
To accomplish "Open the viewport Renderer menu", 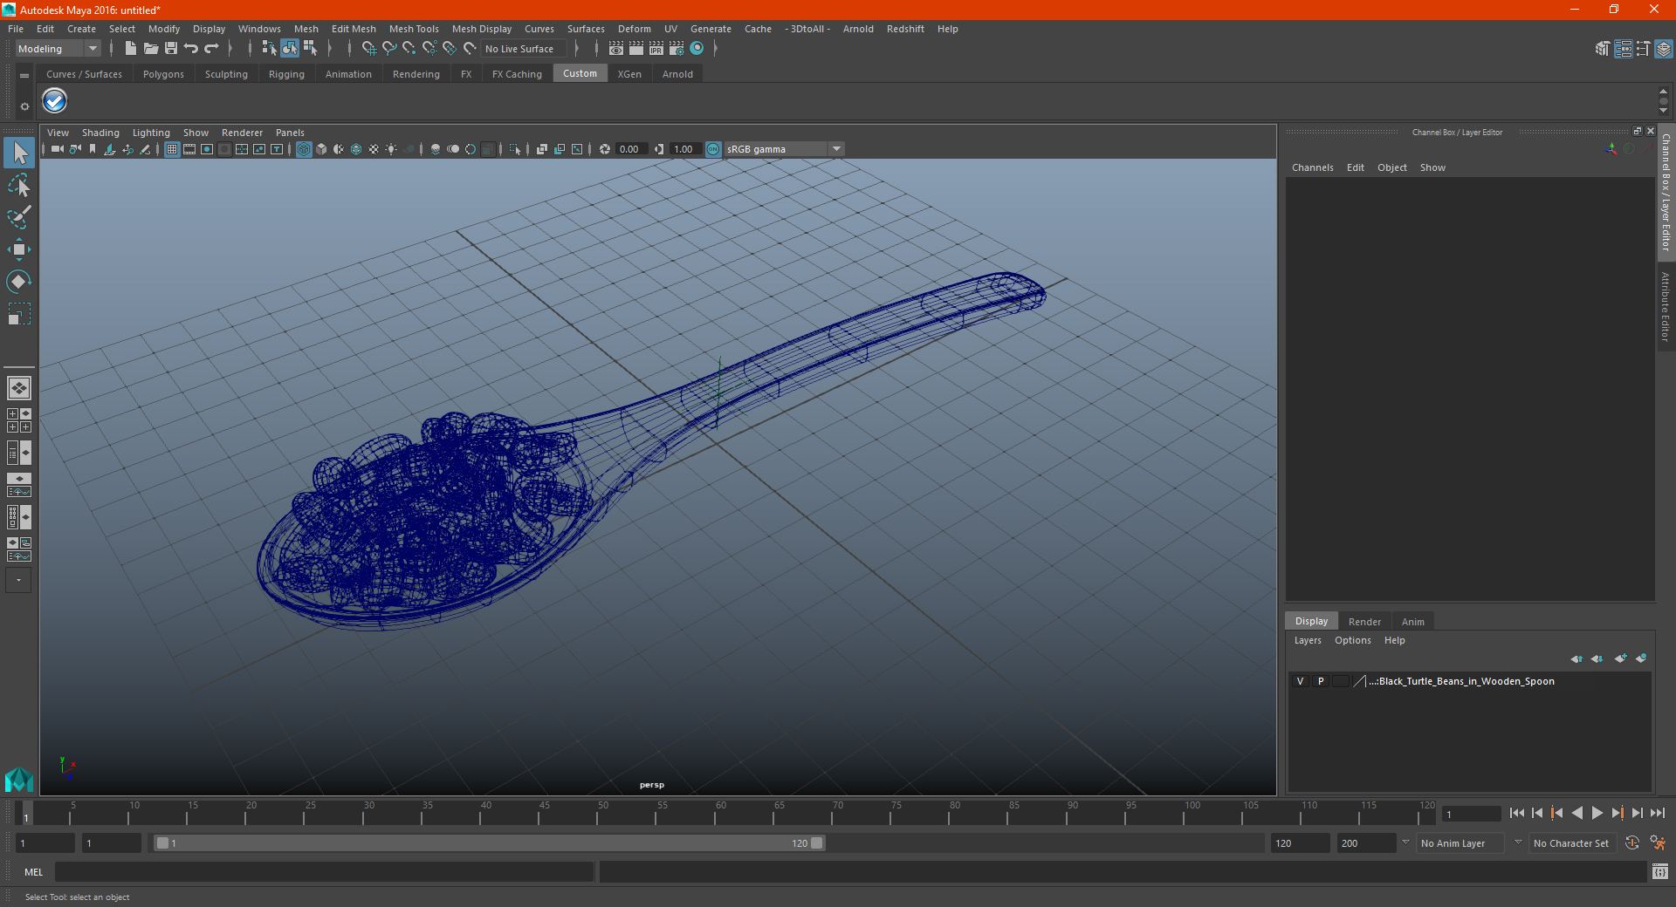I will pyautogui.click(x=242, y=133).
